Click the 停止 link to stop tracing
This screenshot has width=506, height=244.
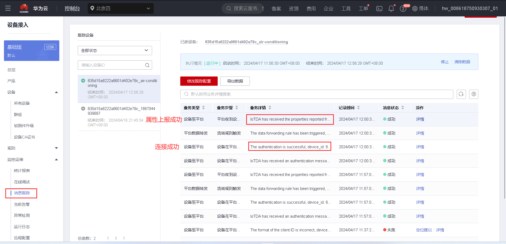[445, 62]
